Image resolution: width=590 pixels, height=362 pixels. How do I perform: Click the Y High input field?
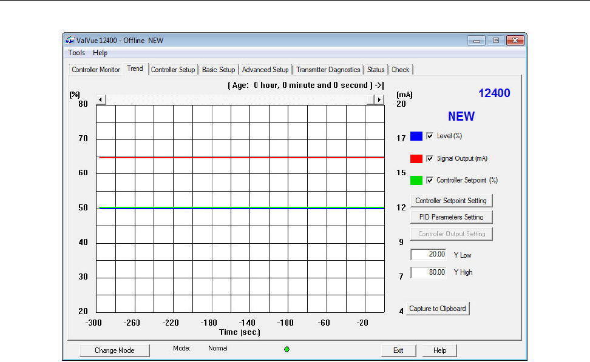point(428,272)
